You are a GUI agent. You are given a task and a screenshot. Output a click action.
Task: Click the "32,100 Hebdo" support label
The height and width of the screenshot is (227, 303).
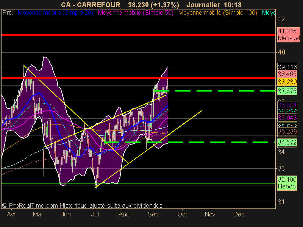point(287,183)
